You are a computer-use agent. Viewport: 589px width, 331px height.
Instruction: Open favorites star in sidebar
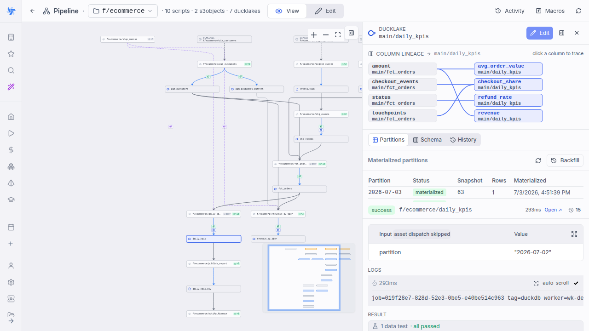(11, 54)
